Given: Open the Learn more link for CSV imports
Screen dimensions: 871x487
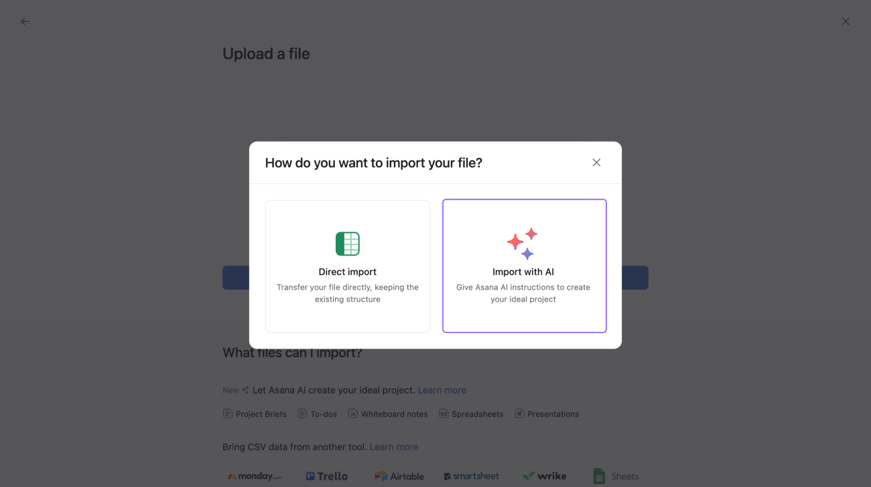Looking at the screenshot, I should [394, 446].
